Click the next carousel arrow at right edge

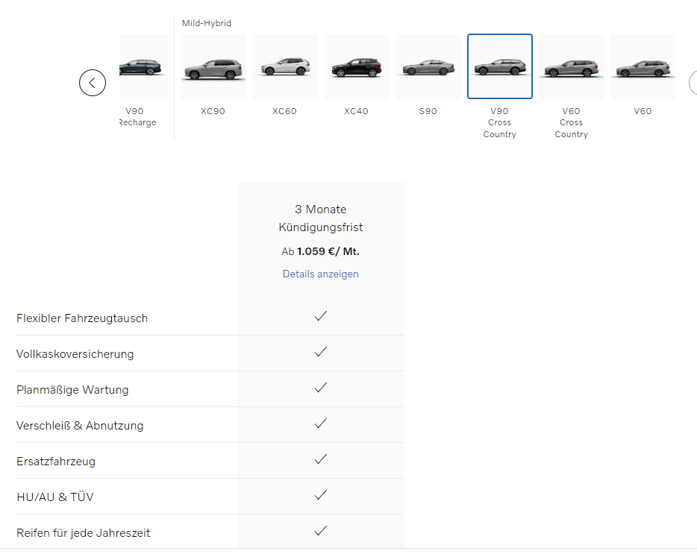click(x=693, y=83)
